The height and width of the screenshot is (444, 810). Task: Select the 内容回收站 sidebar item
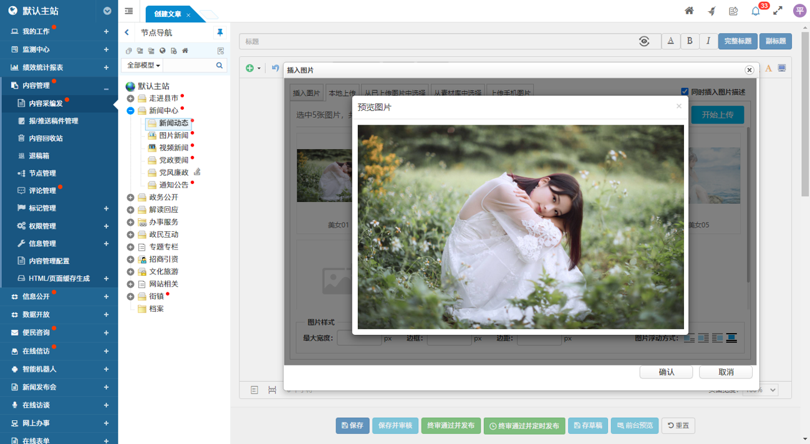point(46,138)
